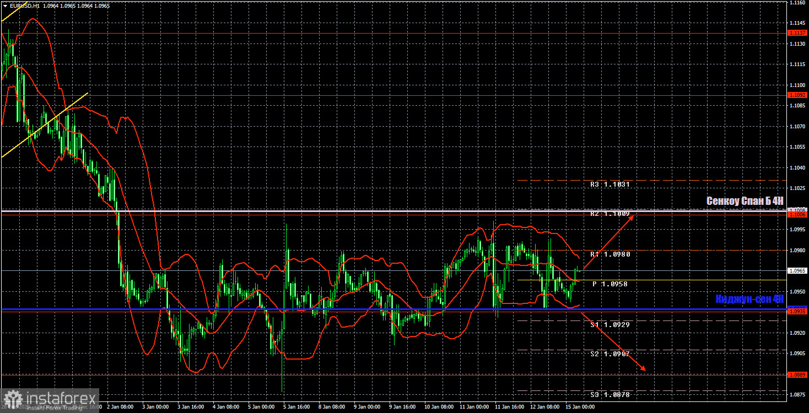This screenshot has height=413, width=809.
Task: Select the S2 1.0907 pivot label
Action: tap(610, 354)
